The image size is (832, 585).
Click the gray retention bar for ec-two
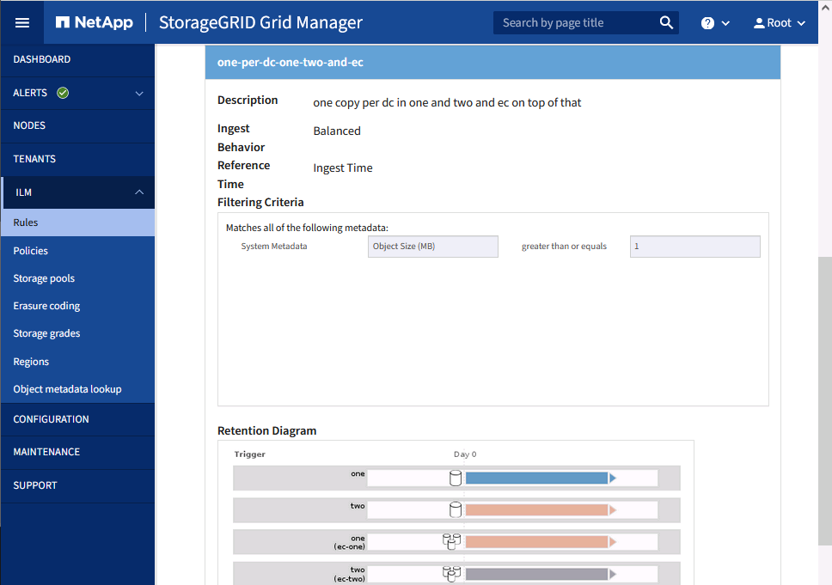(536, 574)
